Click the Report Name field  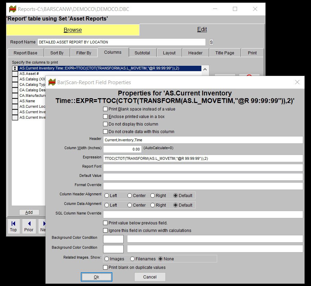tap(121, 42)
